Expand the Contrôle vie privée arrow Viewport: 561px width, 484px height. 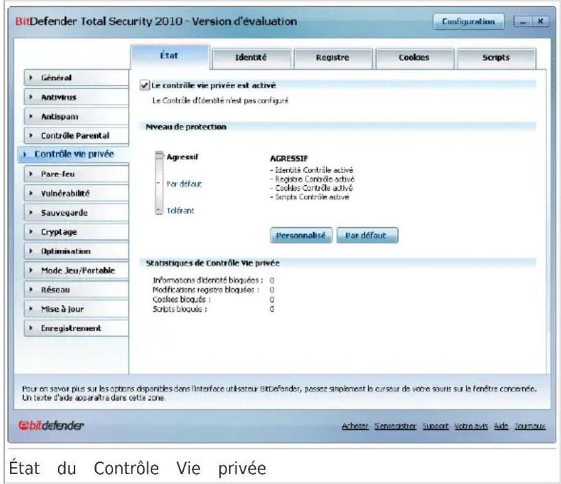24,154
